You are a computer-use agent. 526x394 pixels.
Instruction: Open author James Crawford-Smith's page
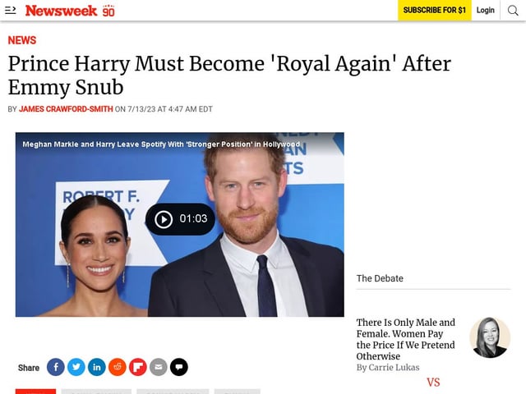pyautogui.click(x=66, y=109)
